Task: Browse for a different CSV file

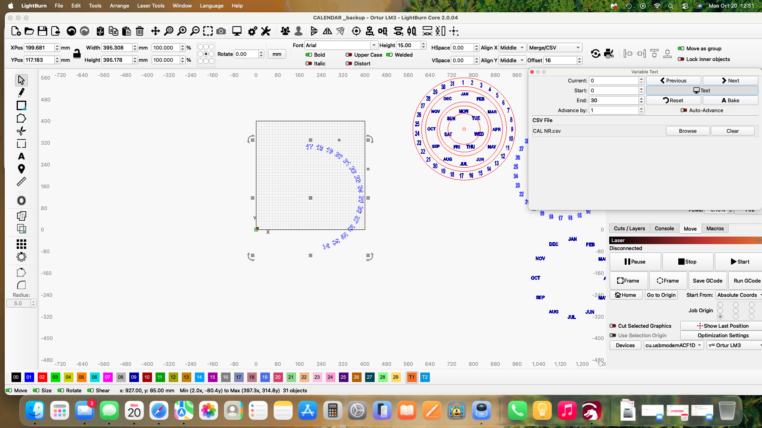Action: (x=687, y=131)
